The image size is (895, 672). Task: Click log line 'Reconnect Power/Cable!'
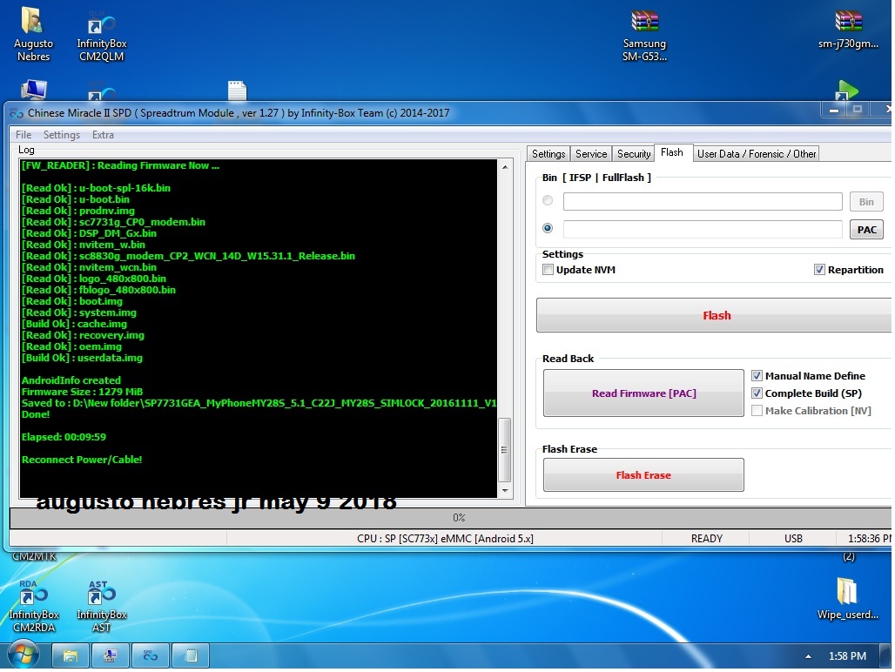(x=82, y=460)
